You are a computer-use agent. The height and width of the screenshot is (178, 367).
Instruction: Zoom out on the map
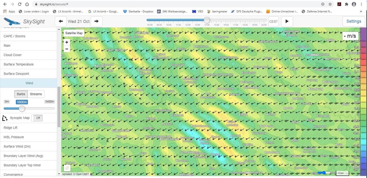tap(67, 49)
